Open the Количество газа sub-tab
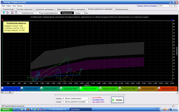 (28, 13)
